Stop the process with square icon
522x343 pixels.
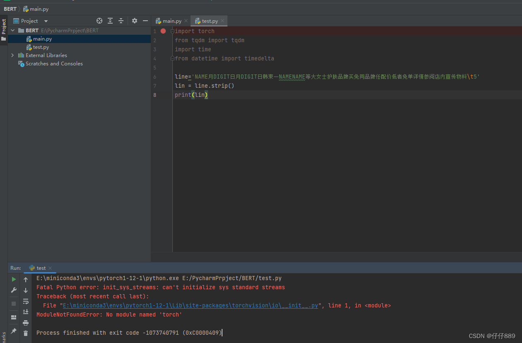click(14, 303)
